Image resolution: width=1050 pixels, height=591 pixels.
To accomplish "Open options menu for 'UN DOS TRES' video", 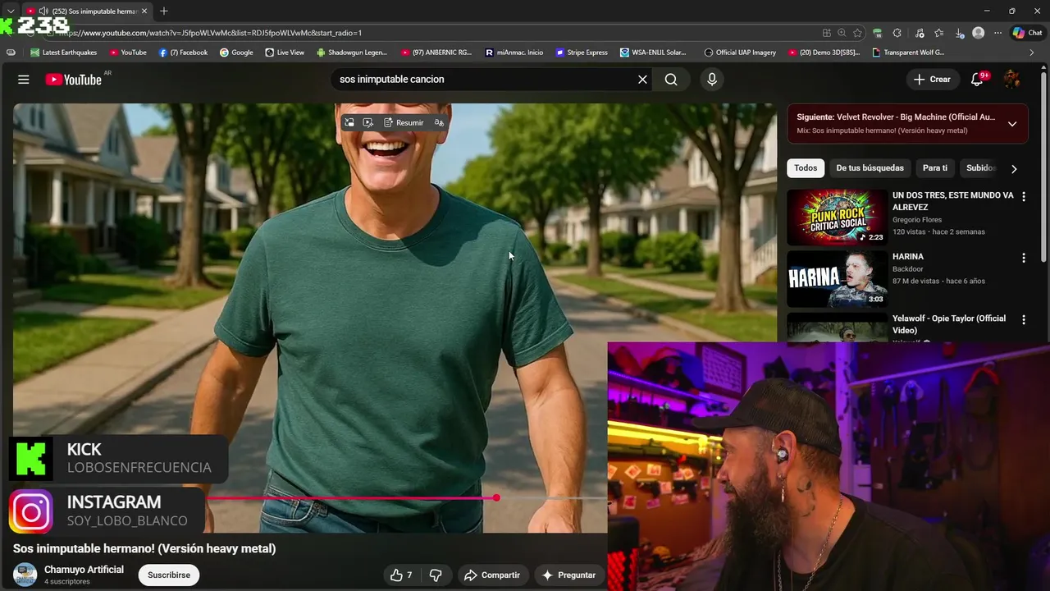I will click(x=1023, y=197).
